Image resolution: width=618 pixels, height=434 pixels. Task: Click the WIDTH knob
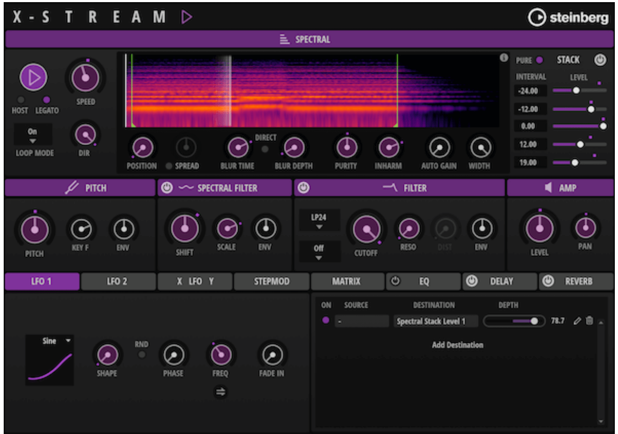pos(481,148)
